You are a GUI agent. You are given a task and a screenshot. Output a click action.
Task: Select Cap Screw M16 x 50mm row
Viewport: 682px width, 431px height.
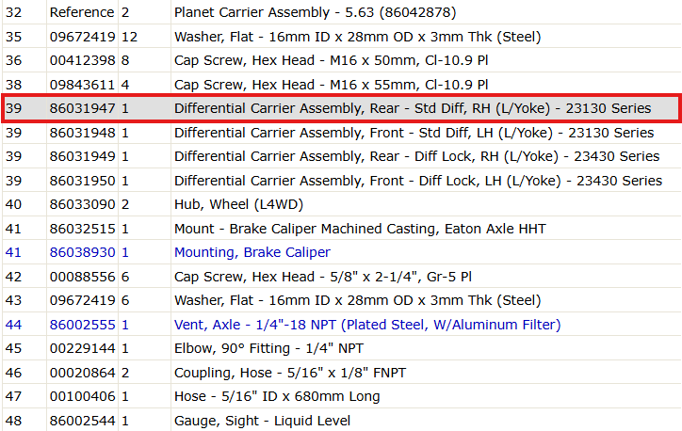(x=341, y=60)
